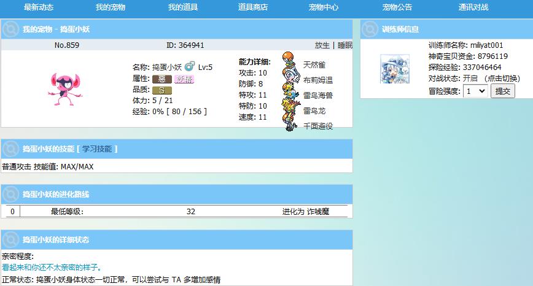This screenshot has height=286, width=533.
Task: Click minimum level value 32
Action: [x=191, y=212]
